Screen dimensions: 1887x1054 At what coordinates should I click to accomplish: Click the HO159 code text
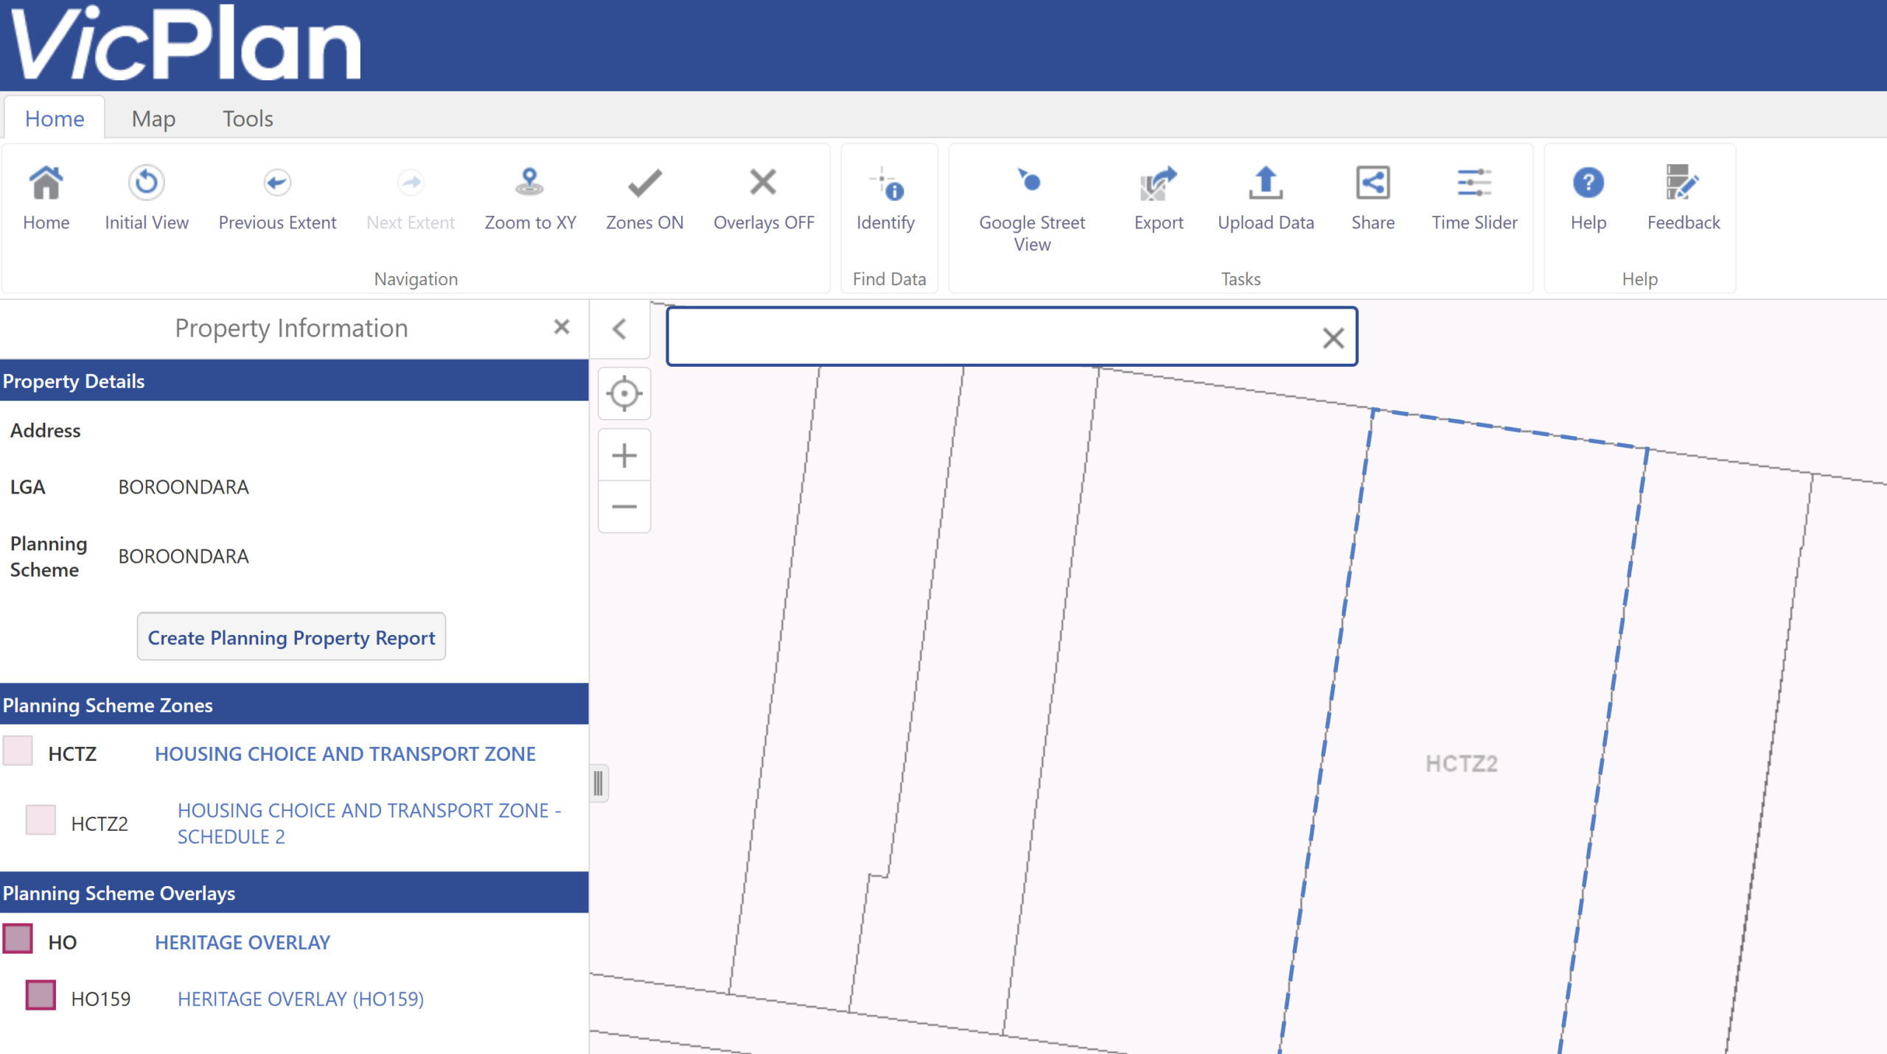coord(100,999)
